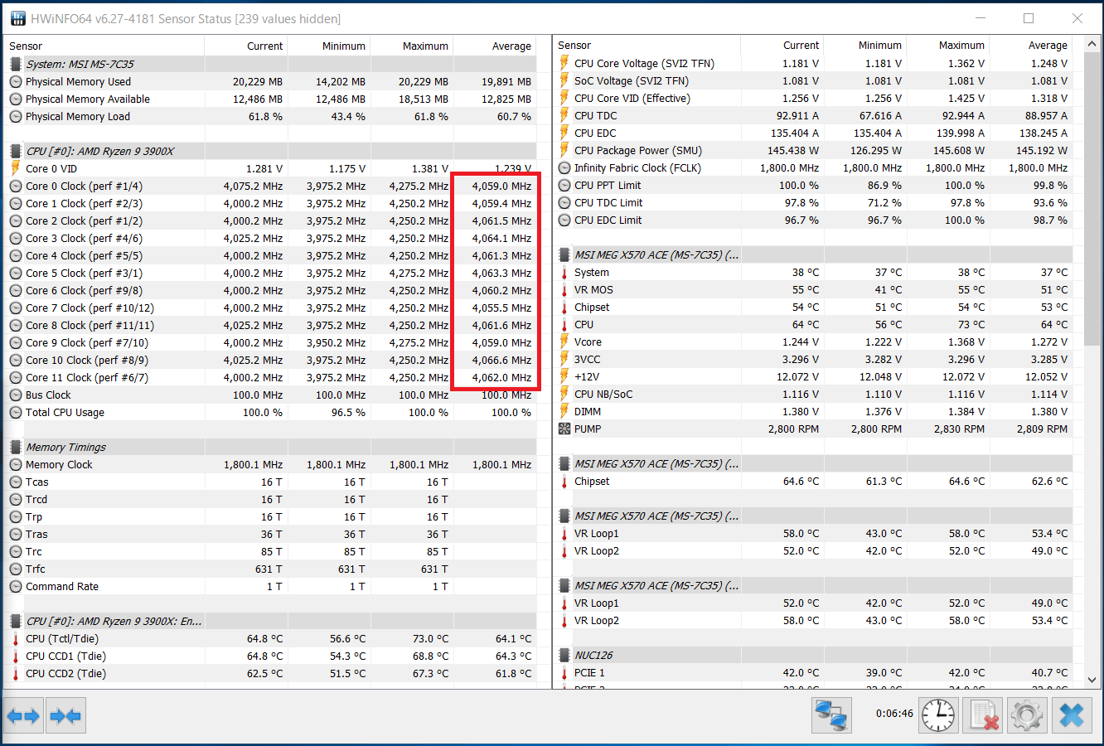This screenshot has width=1104, height=746.
Task: Click the expand layout arrows button
Action: click(22, 715)
